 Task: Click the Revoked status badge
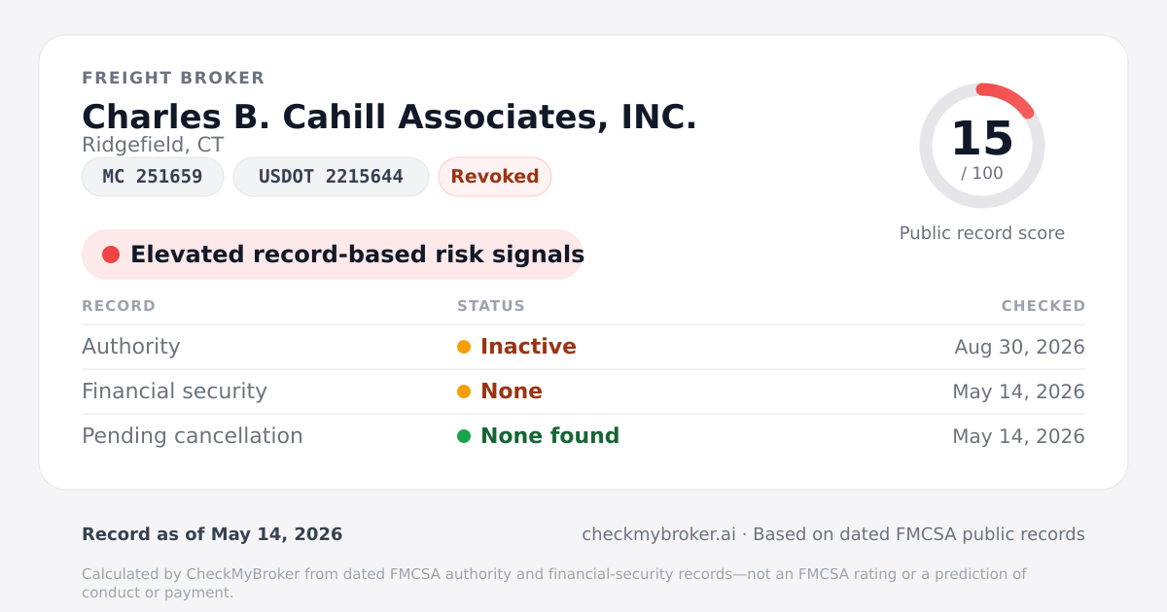pyautogui.click(x=495, y=177)
